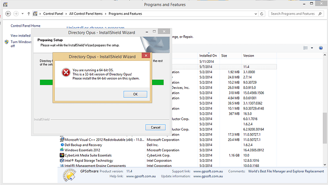Viewport: 328px width, 185px height.
Task: Click Dell Inc. publisher cell
Action: 153,145
